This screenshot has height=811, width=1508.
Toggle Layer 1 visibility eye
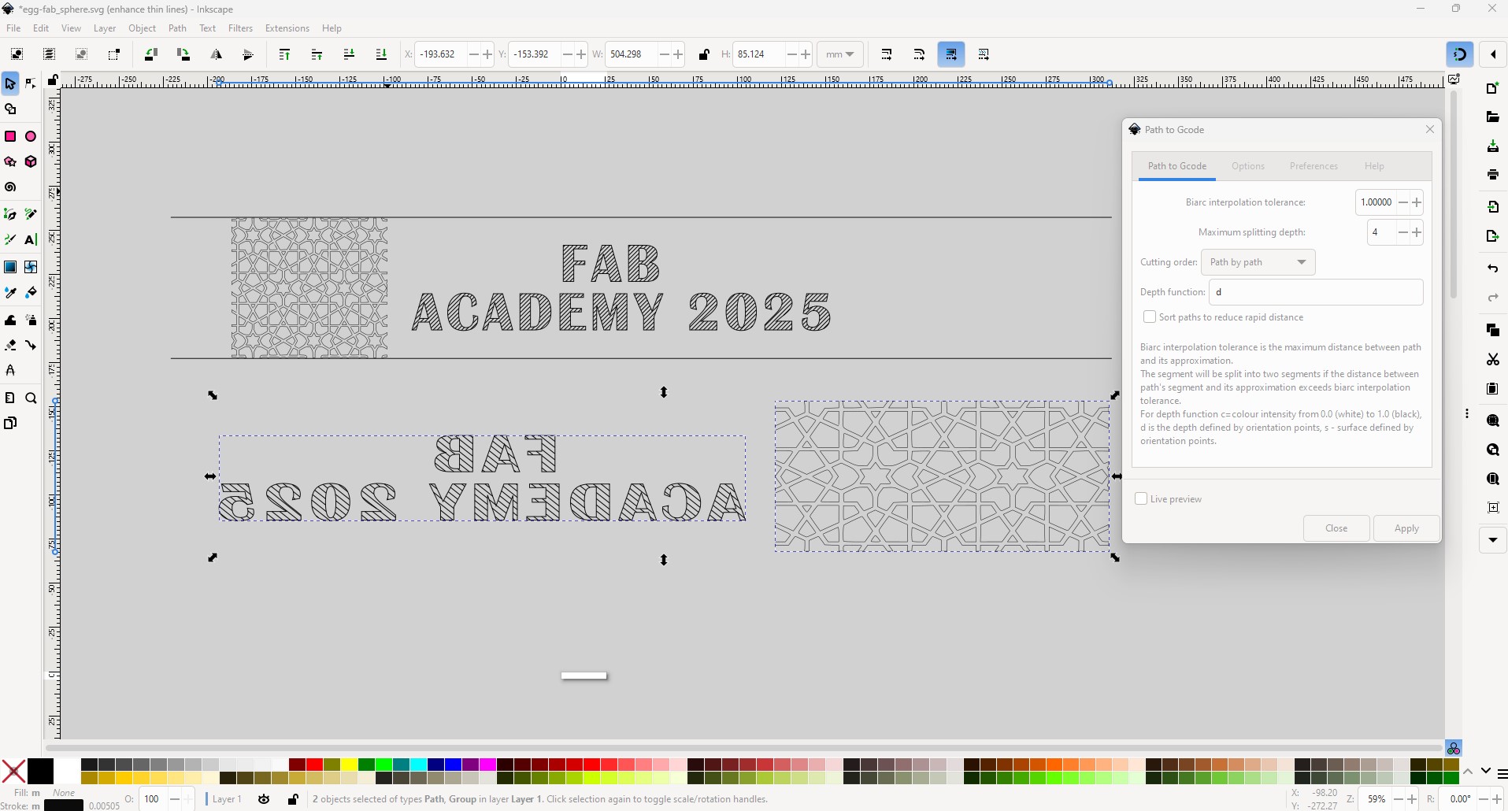pyautogui.click(x=264, y=799)
